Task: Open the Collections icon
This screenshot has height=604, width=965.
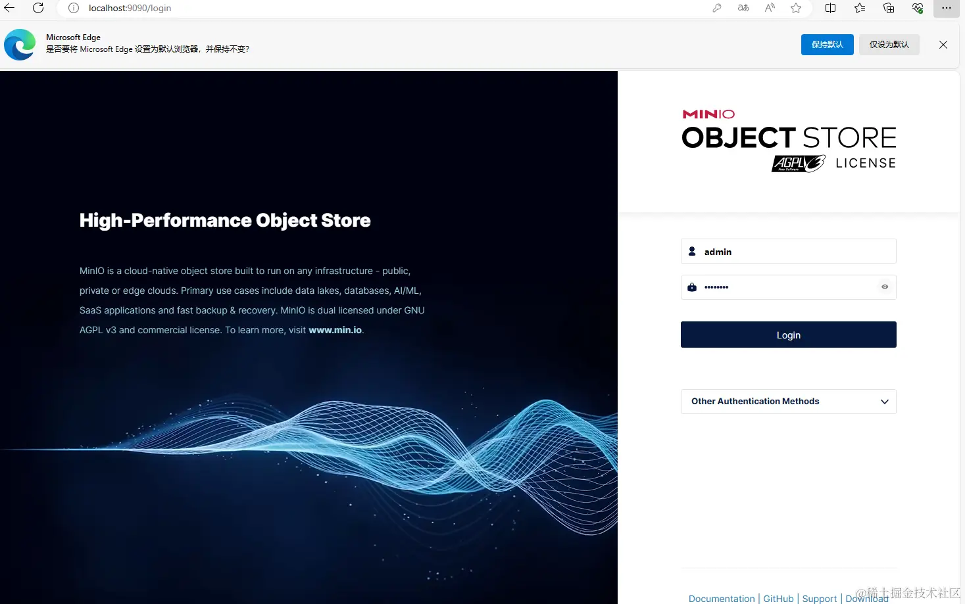Action: pyautogui.click(x=889, y=8)
